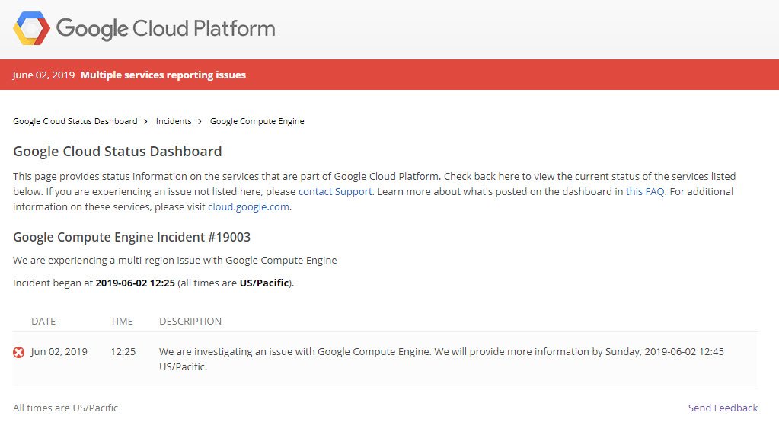
Task: Click the June 02, 2019 banner date
Action: click(x=43, y=75)
